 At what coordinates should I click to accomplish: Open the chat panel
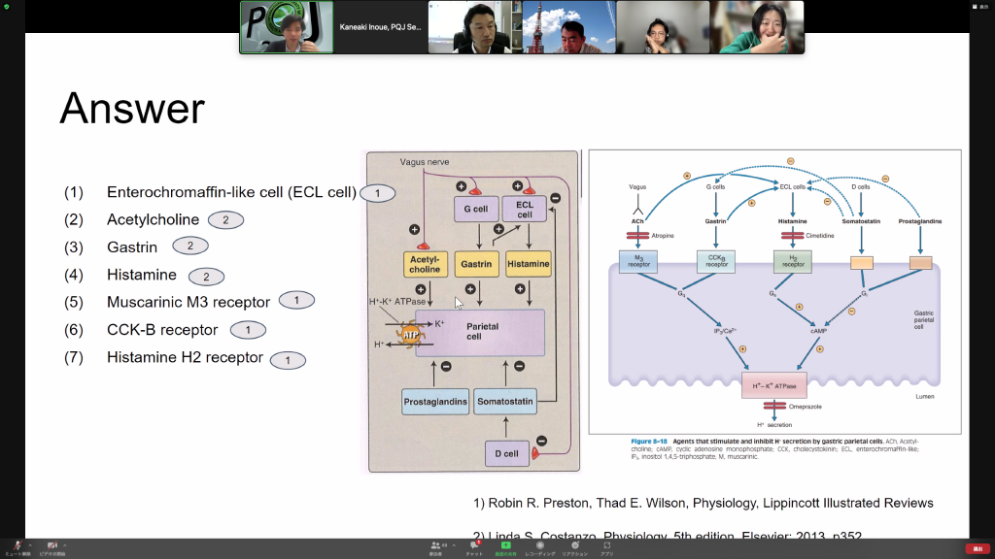point(474,545)
